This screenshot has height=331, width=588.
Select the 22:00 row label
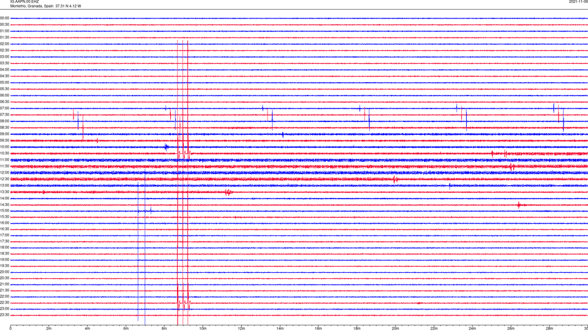pos(4,297)
